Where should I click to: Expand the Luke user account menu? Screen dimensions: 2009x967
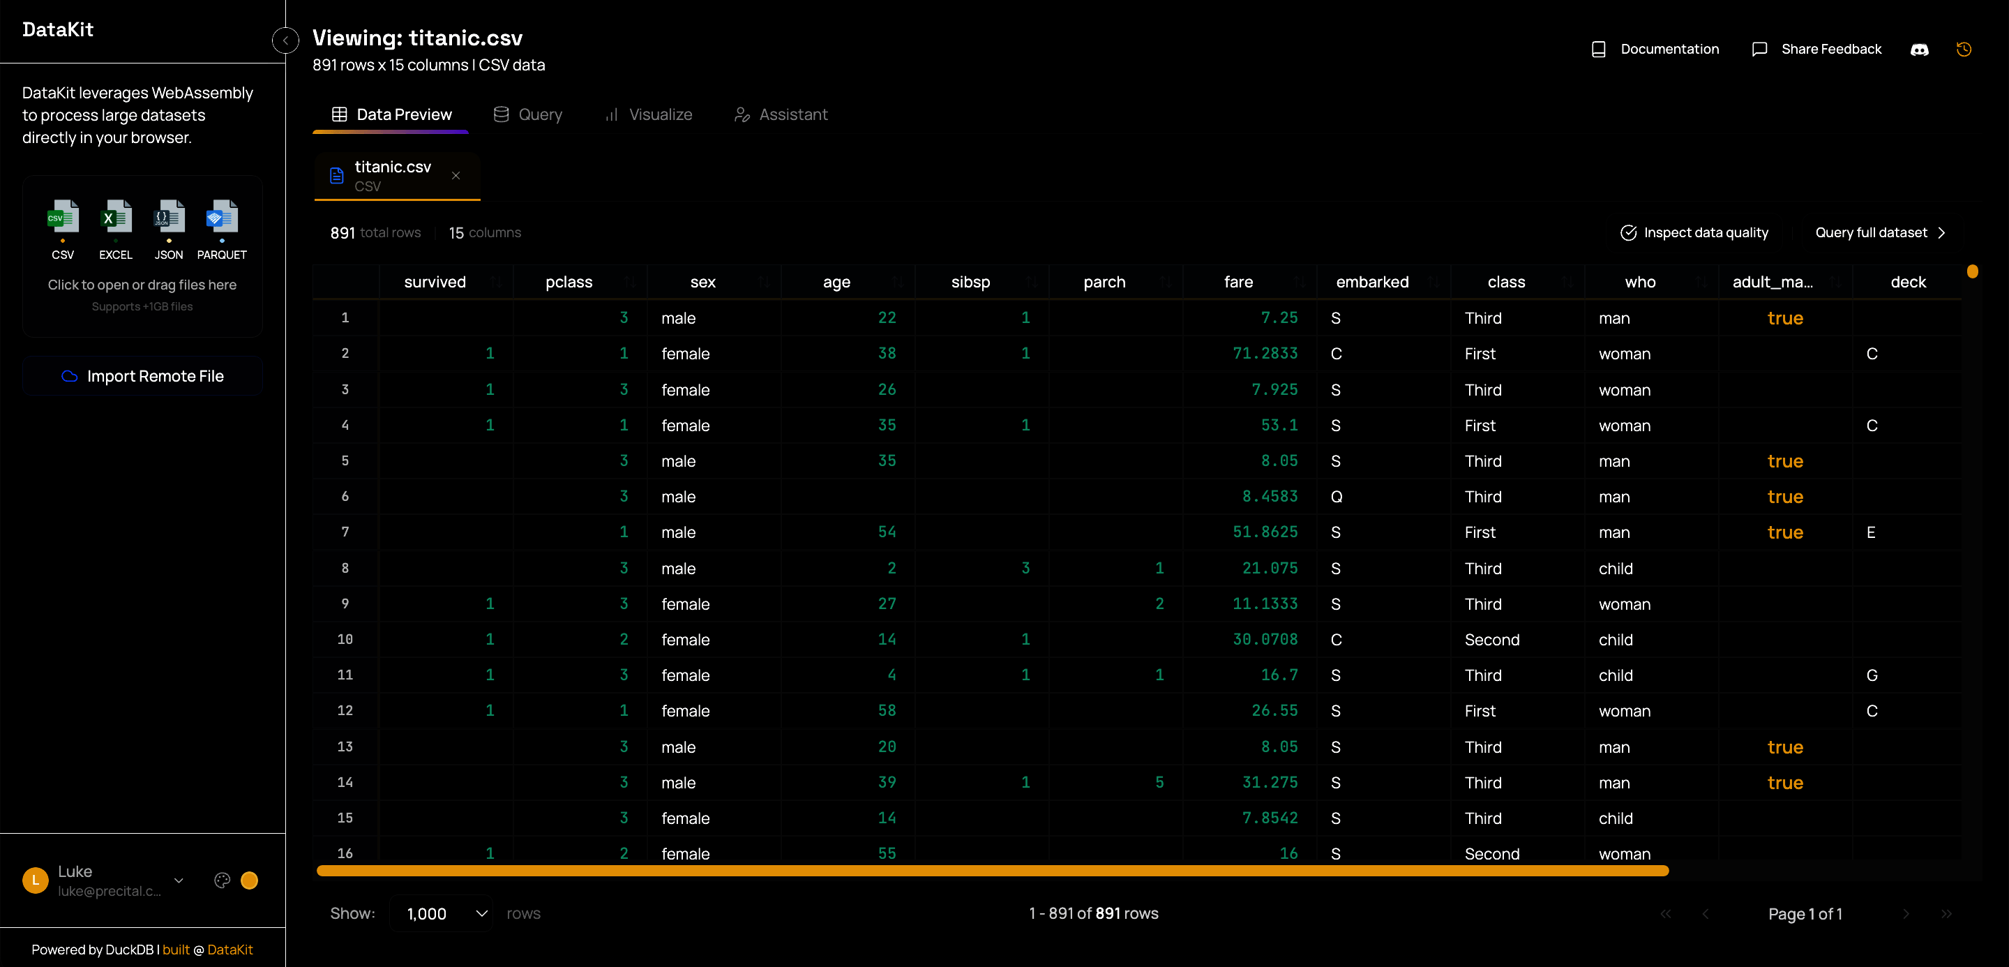tap(179, 880)
